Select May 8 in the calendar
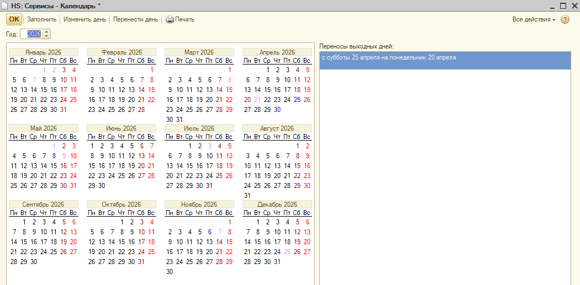The image size is (580, 285). [x=54, y=156]
